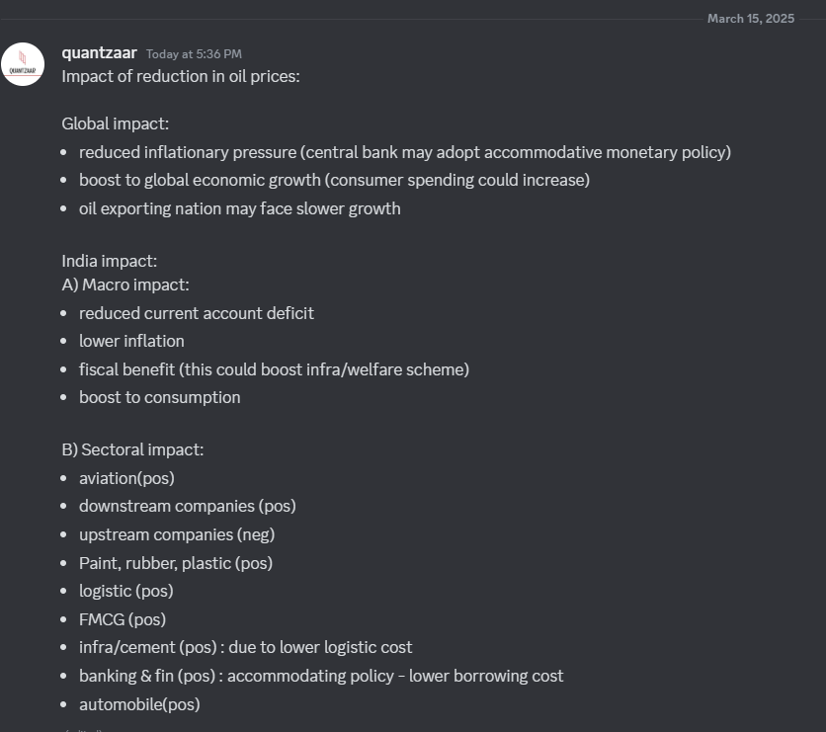Image resolution: width=826 pixels, height=732 pixels.
Task: Click the quantzaar username
Action: pos(99,53)
